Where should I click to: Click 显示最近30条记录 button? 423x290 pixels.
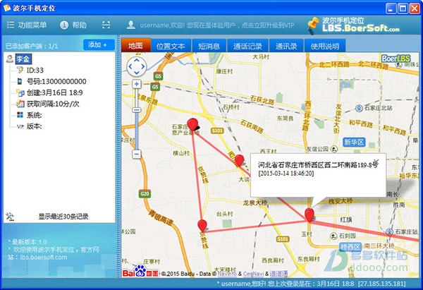63,217
